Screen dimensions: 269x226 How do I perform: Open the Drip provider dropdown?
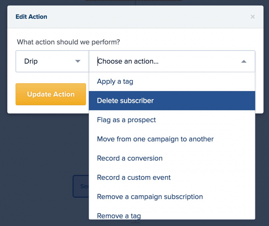[x=52, y=61]
